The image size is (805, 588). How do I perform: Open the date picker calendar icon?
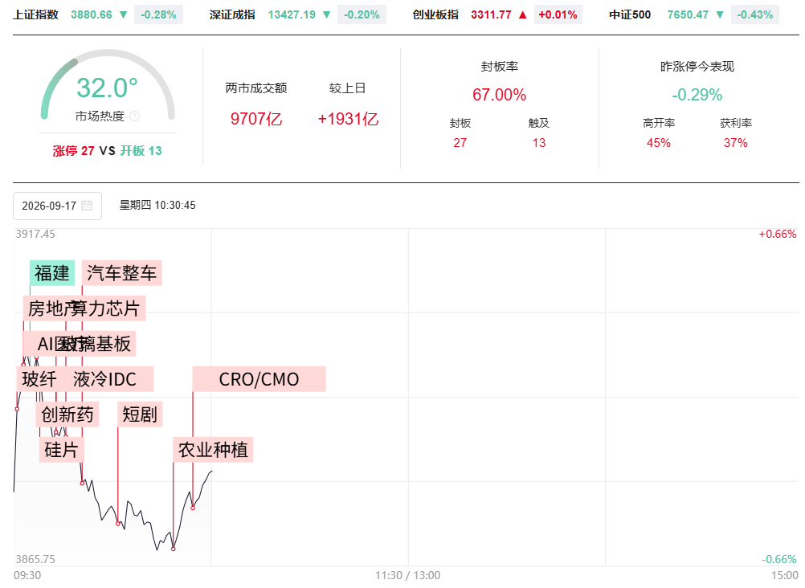87,206
